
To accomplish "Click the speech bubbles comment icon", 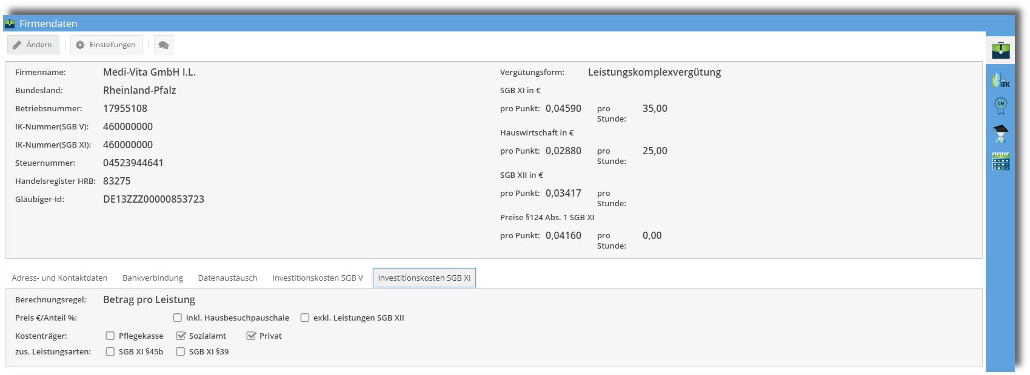I will click(163, 45).
